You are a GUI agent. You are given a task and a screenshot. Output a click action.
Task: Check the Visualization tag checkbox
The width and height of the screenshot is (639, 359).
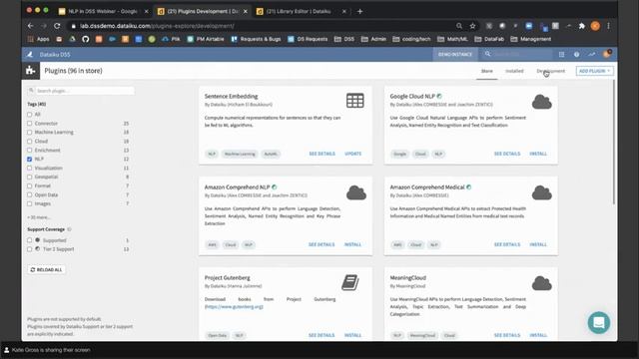[29, 169]
